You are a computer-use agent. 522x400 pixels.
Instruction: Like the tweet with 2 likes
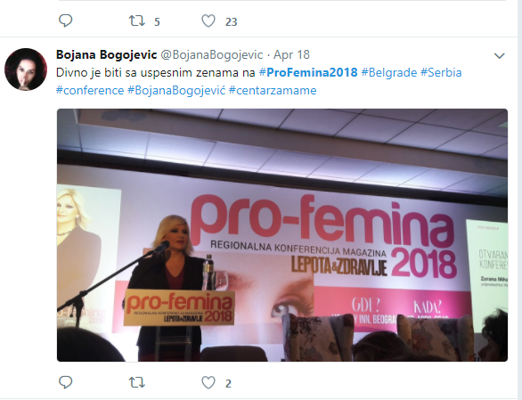tap(208, 383)
